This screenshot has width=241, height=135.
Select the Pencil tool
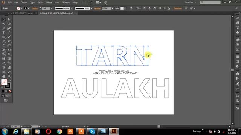4,41
